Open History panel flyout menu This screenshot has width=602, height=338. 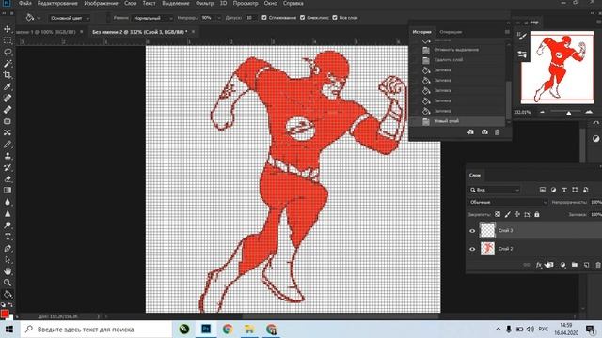click(507, 32)
